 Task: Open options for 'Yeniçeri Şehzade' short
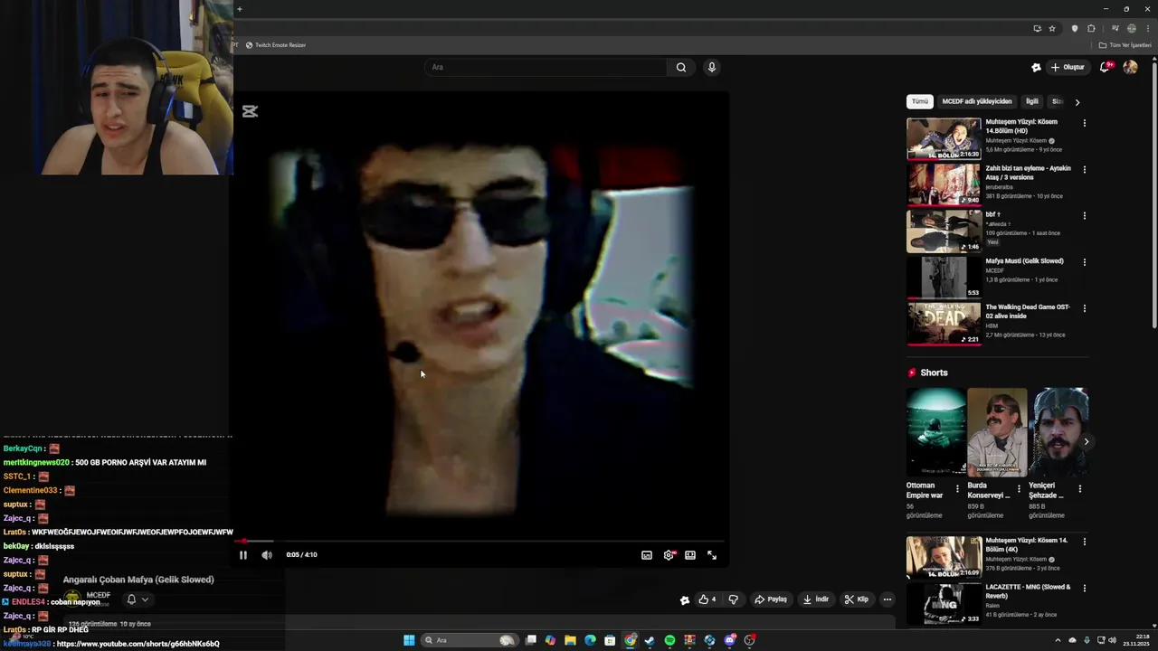pos(1079,489)
